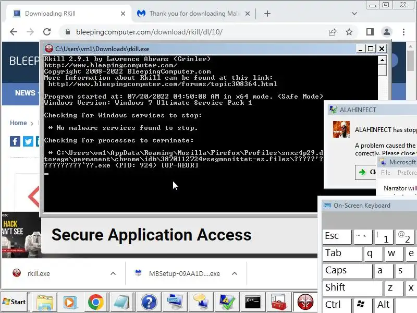Reload the BleepingComputer page

(47, 32)
